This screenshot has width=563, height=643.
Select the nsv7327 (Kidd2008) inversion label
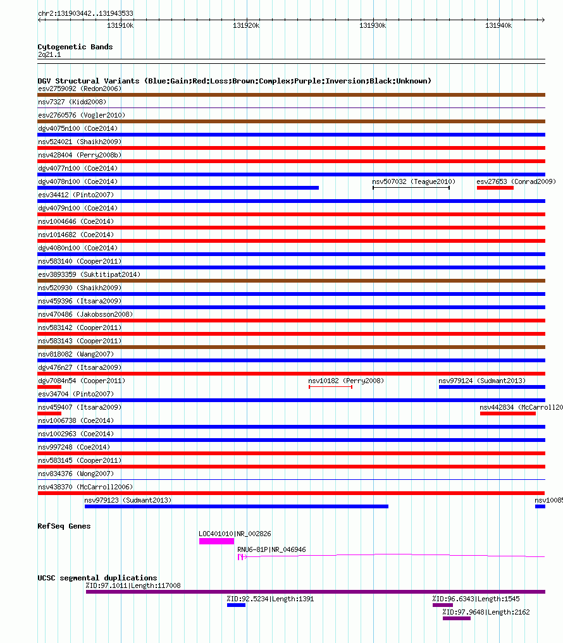click(72, 102)
